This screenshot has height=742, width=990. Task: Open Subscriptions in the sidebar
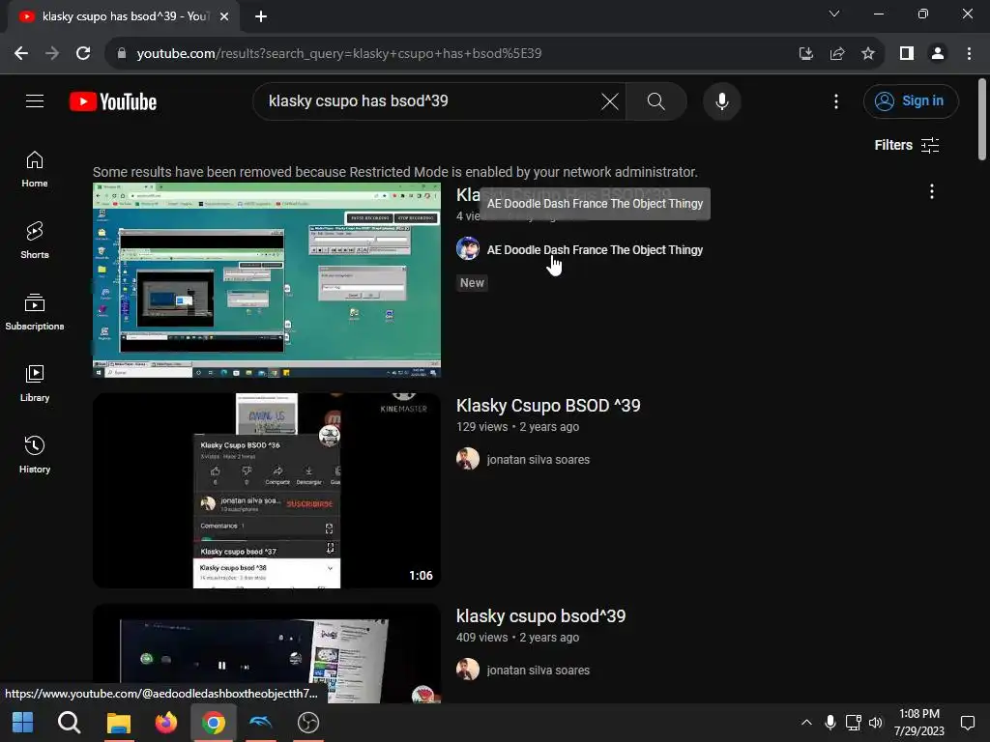coord(35,312)
